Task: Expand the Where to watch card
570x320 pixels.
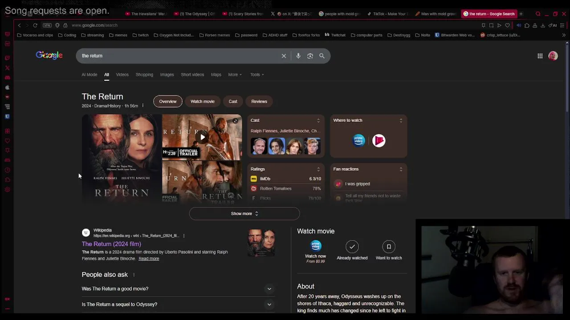Action: (x=401, y=120)
